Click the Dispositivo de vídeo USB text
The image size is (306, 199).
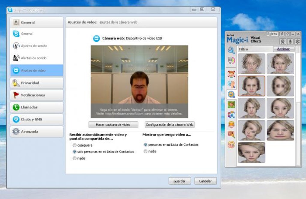144,38
